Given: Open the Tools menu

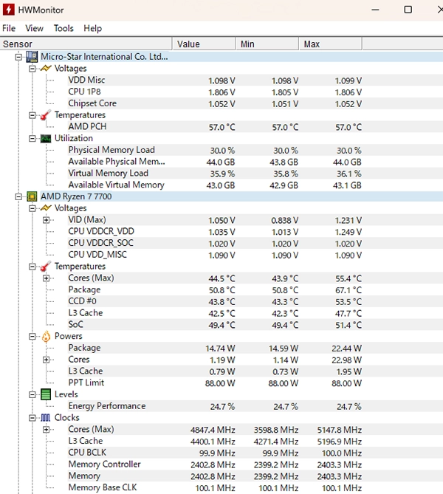Looking at the screenshot, I should (63, 28).
